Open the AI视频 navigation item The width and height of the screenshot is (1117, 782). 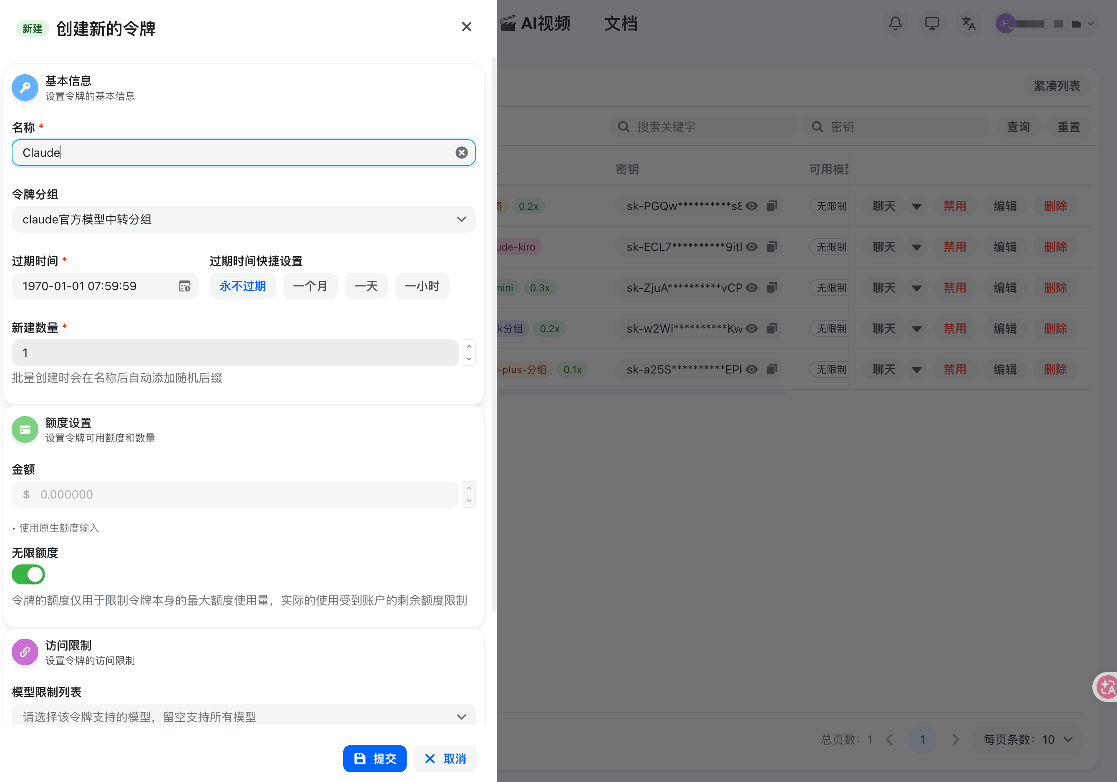point(535,23)
